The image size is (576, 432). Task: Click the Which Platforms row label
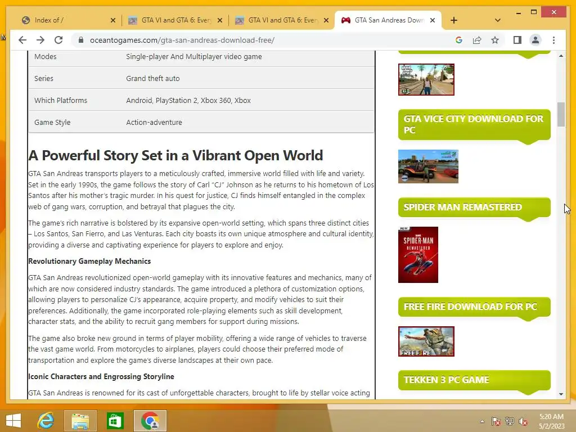click(61, 100)
